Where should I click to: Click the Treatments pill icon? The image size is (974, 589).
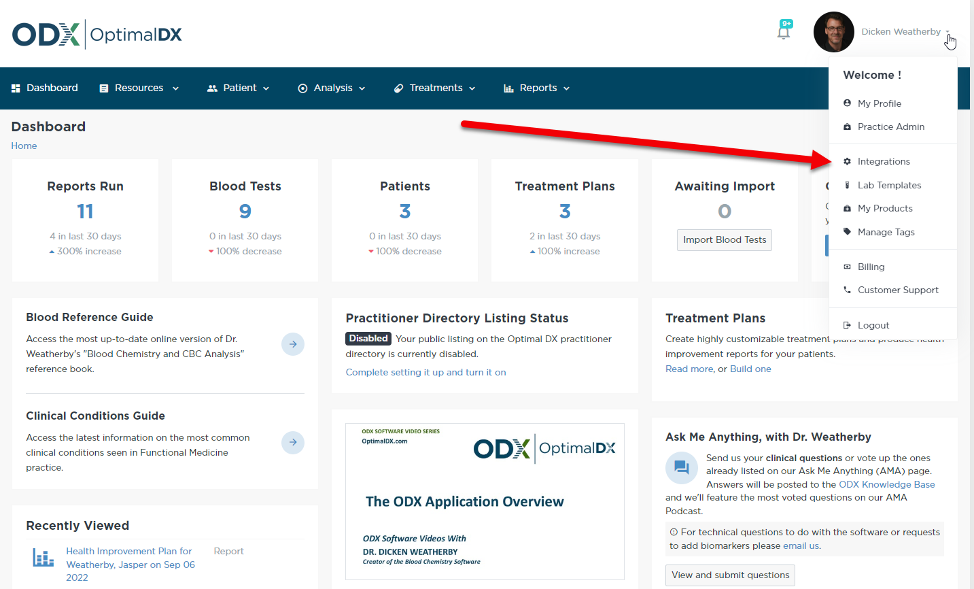(398, 88)
